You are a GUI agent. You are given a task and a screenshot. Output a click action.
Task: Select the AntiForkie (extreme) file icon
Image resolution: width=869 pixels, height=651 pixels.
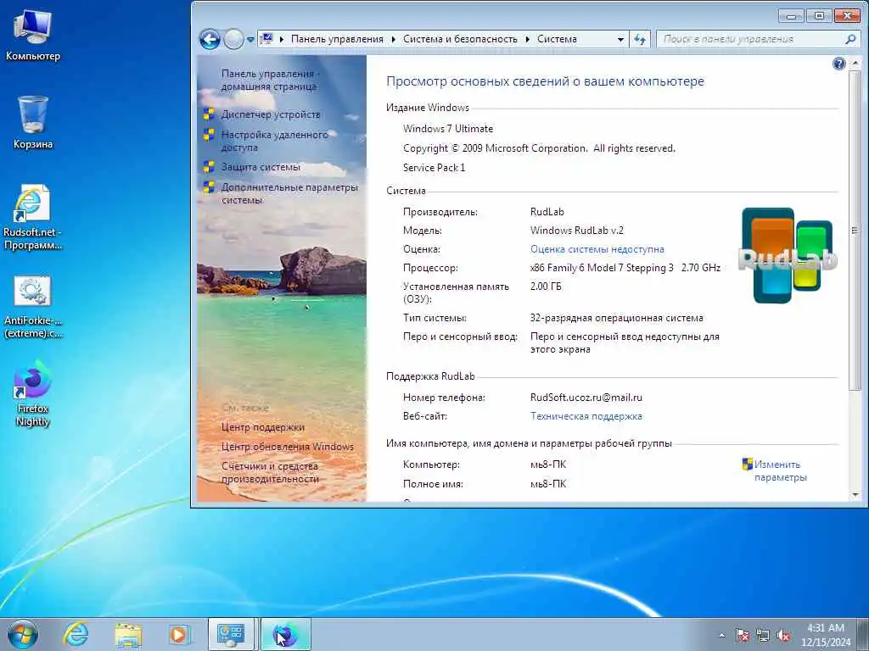point(33,306)
